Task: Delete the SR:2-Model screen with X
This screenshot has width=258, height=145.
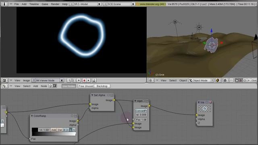Action: coord(99,4)
